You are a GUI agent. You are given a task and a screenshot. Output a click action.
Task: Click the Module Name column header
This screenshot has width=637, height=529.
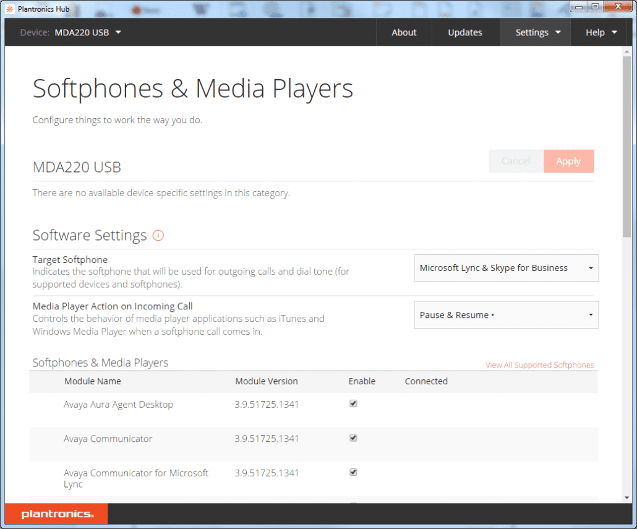(x=93, y=381)
